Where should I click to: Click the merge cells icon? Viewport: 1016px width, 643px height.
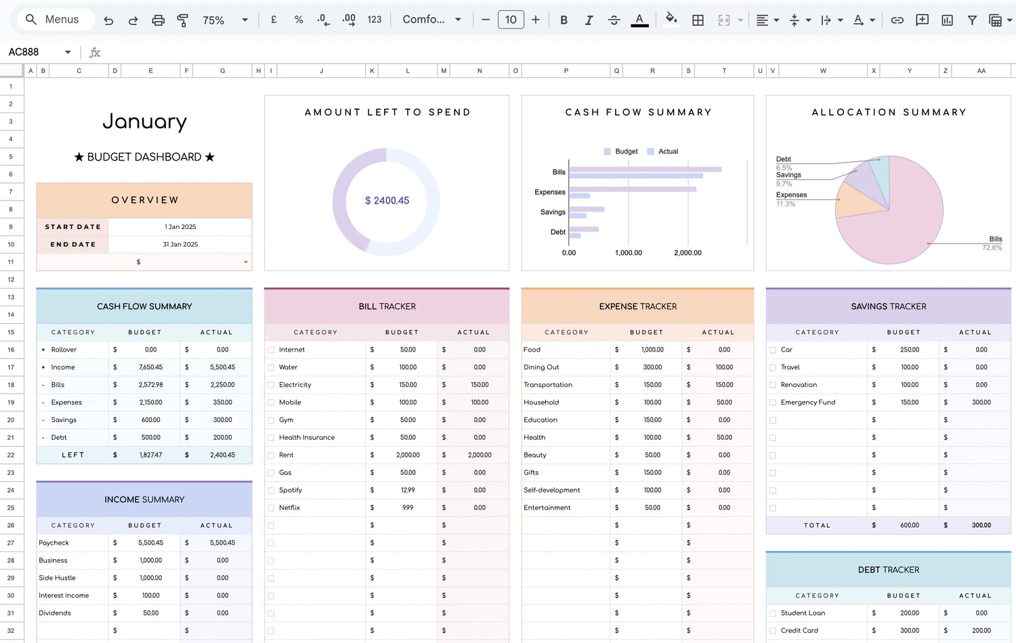point(724,20)
